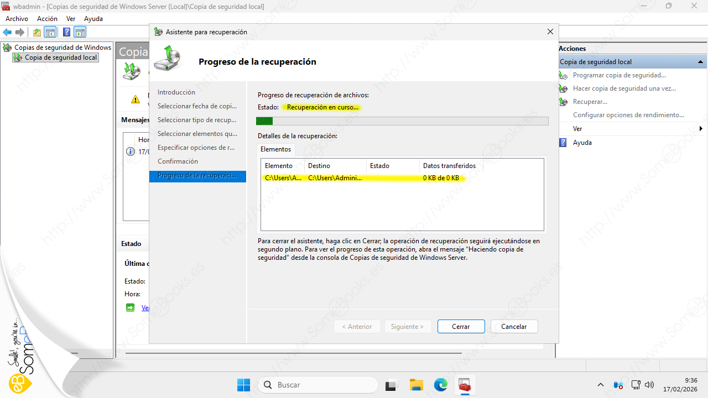Click the Up one level folder icon
This screenshot has height=398, width=708.
coord(37,32)
